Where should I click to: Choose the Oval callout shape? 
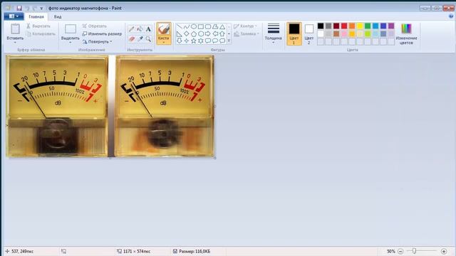[215, 41]
